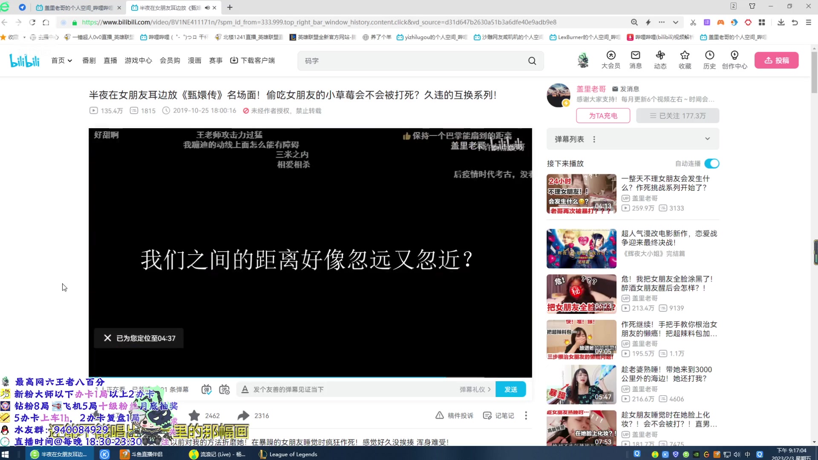The height and width of the screenshot is (460, 818).
Task: Click the 为TA充电 button
Action: pos(603,115)
